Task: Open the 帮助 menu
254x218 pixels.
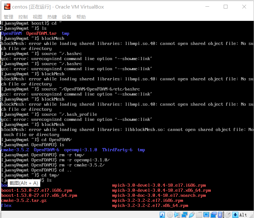Action: point(80,17)
